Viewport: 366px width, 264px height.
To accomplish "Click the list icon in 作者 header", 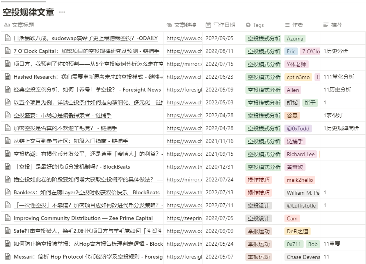I will (287, 25).
